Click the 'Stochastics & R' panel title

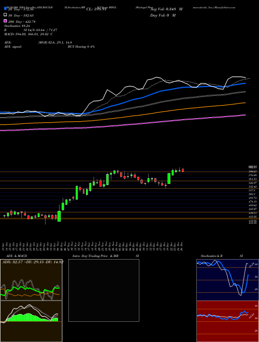pos(212,256)
